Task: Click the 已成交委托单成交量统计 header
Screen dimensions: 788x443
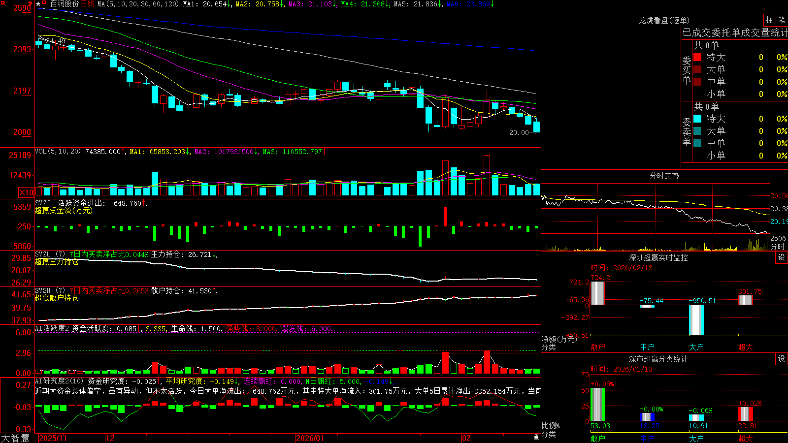Action: coord(735,32)
